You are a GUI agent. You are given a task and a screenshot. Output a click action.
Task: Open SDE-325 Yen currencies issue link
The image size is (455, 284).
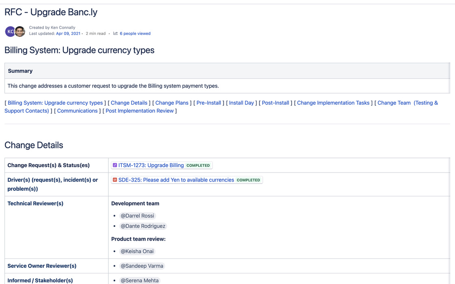(x=176, y=180)
